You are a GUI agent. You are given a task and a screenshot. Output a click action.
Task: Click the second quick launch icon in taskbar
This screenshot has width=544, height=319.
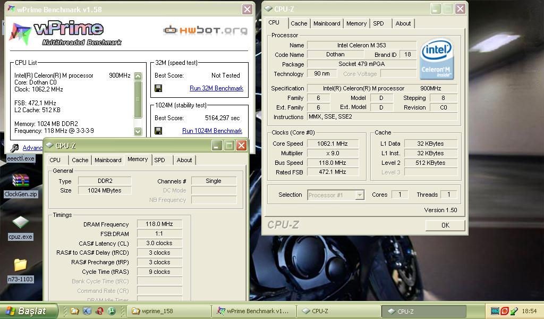[x=87, y=311]
